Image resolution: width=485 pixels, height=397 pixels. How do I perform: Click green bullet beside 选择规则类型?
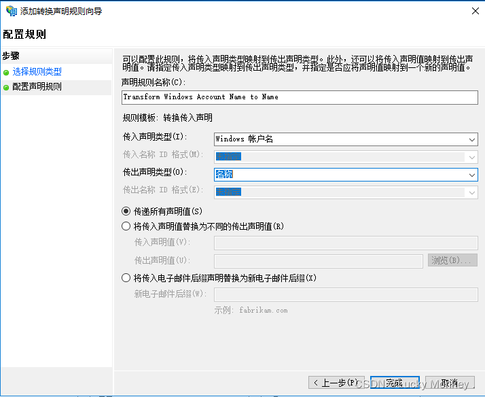click(x=6, y=73)
